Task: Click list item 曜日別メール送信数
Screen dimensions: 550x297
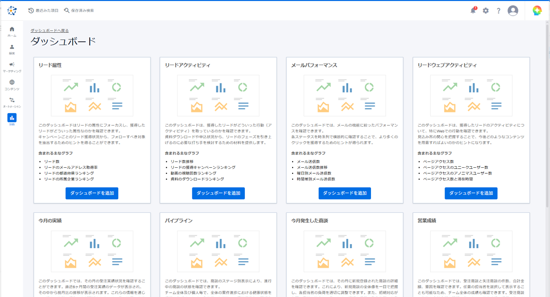Action: pos(314,173)
